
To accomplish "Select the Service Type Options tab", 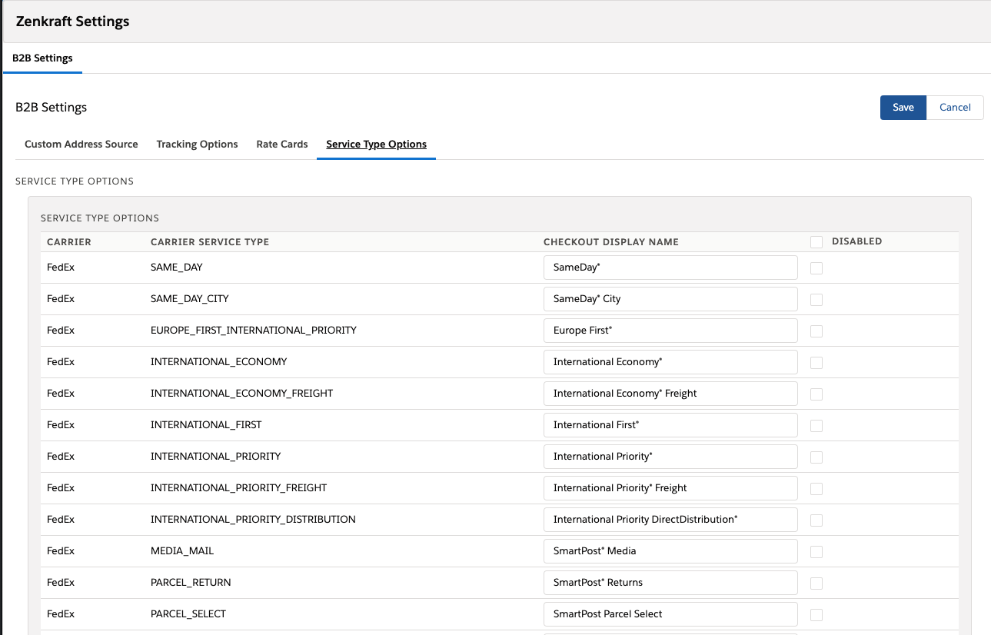I will (376, 144).
